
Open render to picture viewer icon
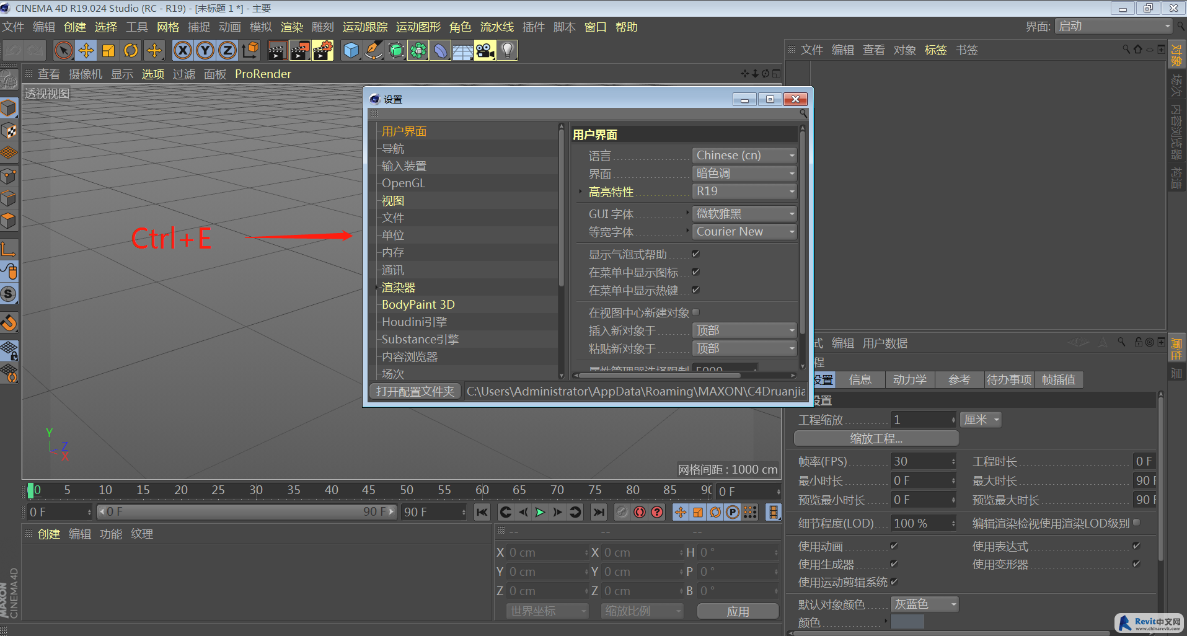[300, 50]
